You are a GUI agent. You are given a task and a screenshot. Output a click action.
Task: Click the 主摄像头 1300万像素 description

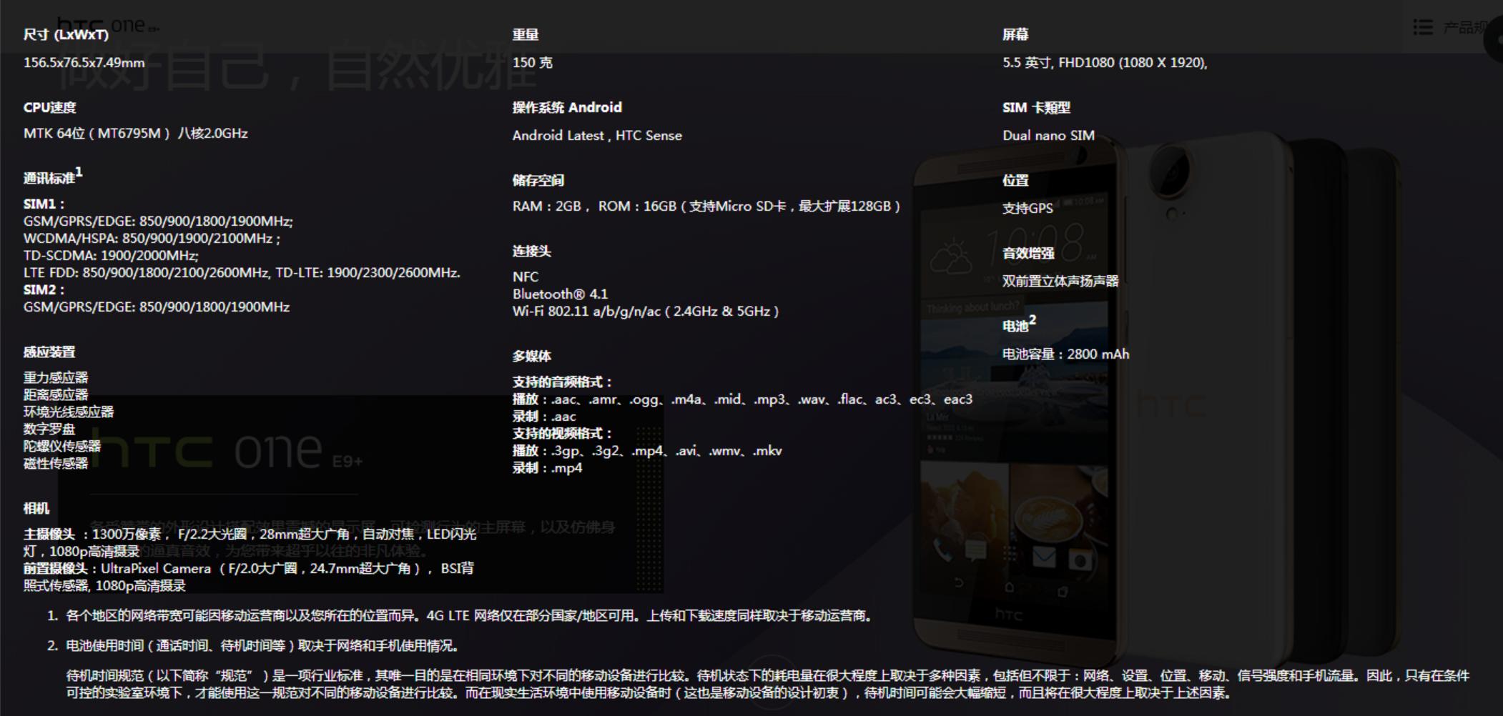tap(250, 542)
